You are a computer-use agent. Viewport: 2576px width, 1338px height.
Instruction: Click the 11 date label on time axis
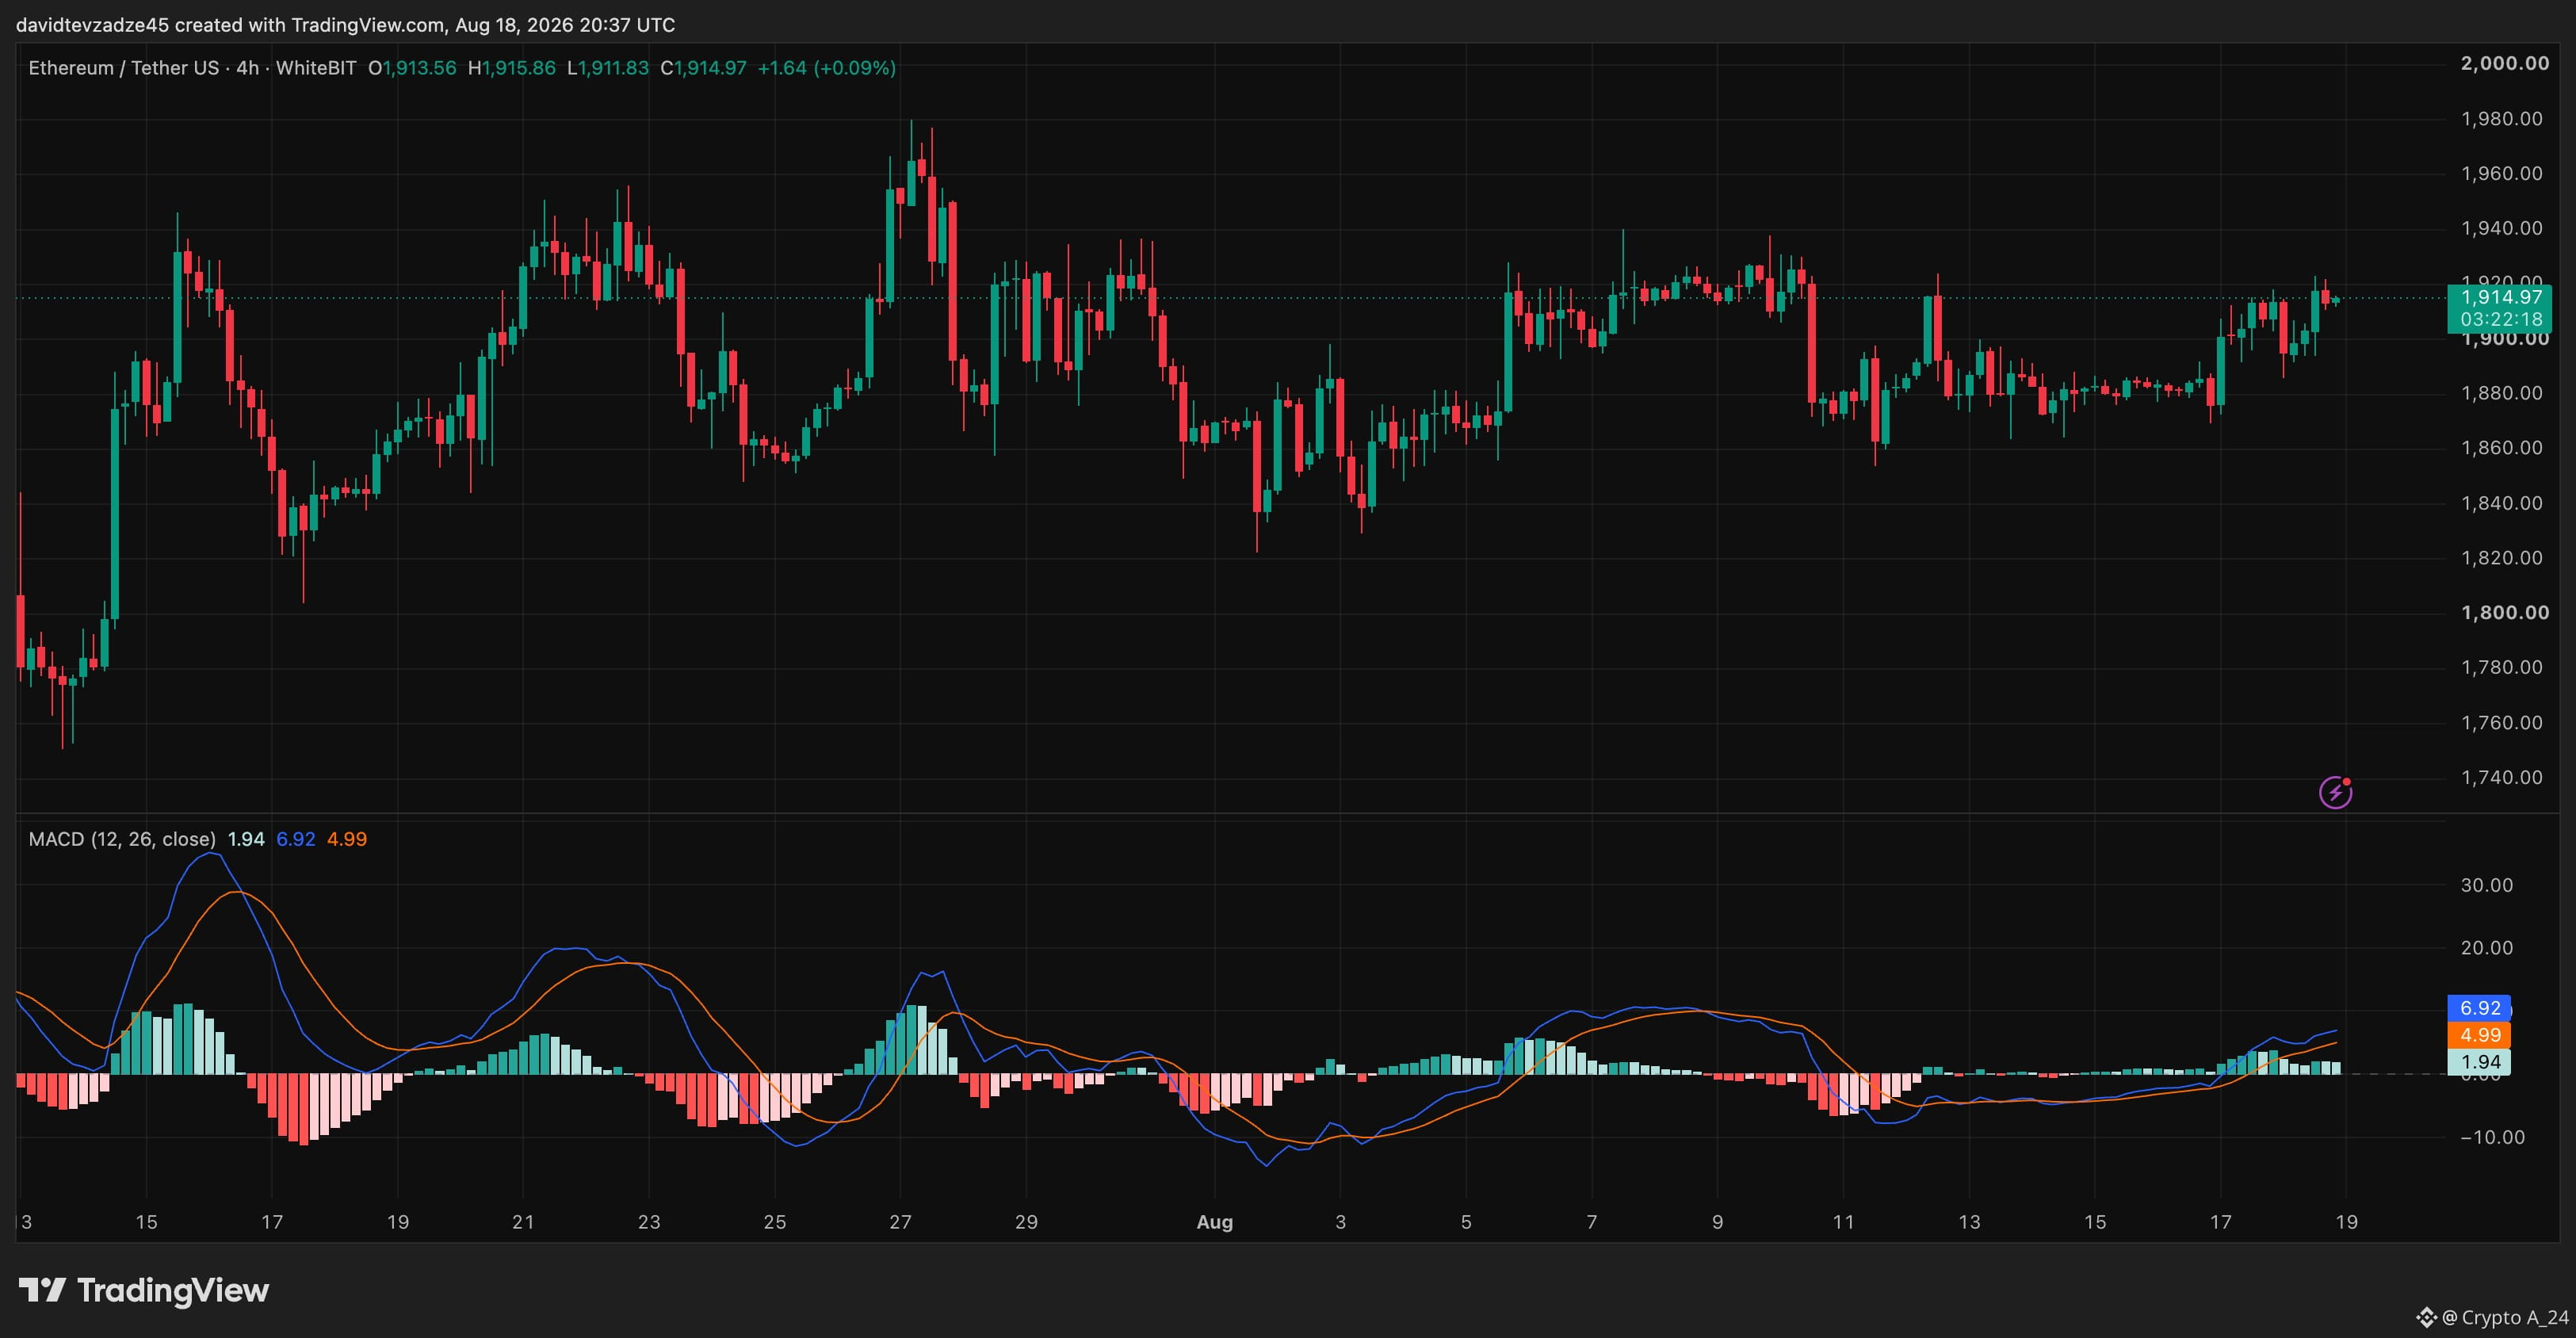(x=1843, y=1222)
